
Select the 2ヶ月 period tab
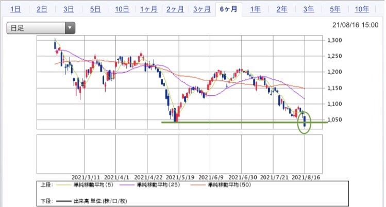pyautogui.click(x=175, y=9)
